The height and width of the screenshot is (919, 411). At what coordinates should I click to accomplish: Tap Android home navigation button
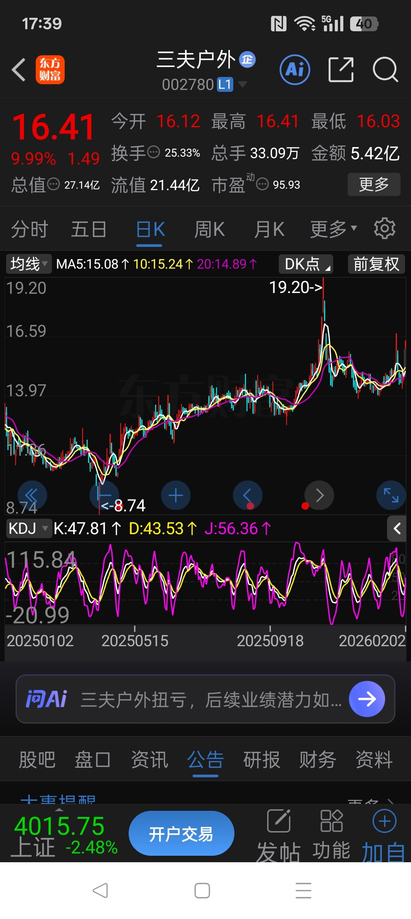[x=202, y=890]
